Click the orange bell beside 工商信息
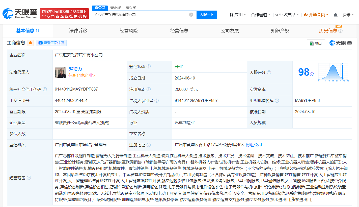This screenshot has height=207, width=359. 30,43
